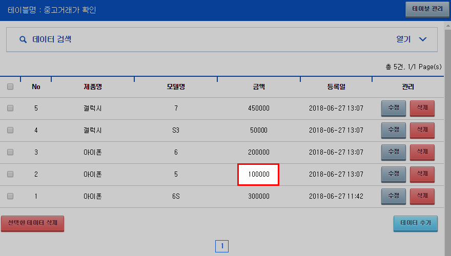
Task: Delete row 2 아이폰 5 with 삭제
Action: click(x=422, y=174)
